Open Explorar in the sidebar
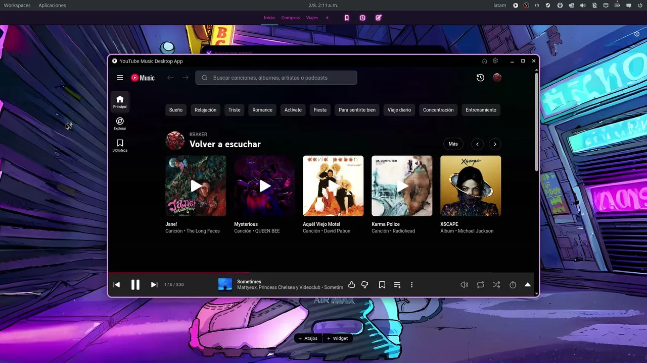Viewport: 647px width, 363px height. (120, 124)
